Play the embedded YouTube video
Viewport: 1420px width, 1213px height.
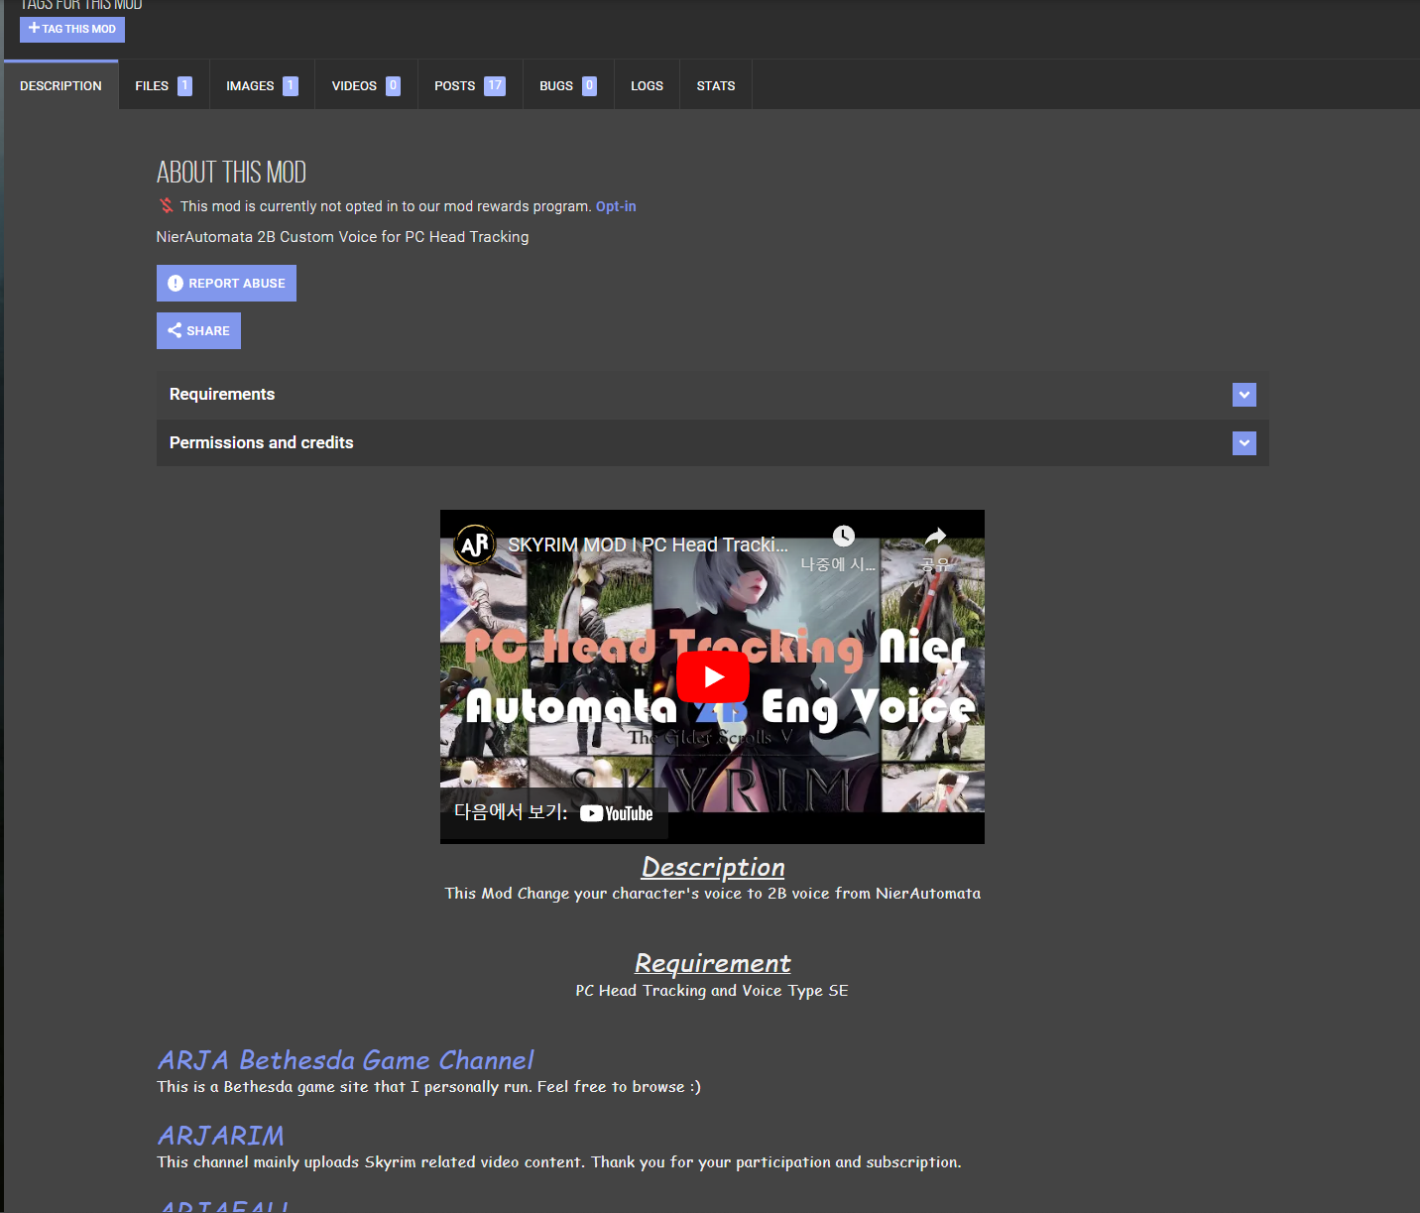[x=713, y=676]
